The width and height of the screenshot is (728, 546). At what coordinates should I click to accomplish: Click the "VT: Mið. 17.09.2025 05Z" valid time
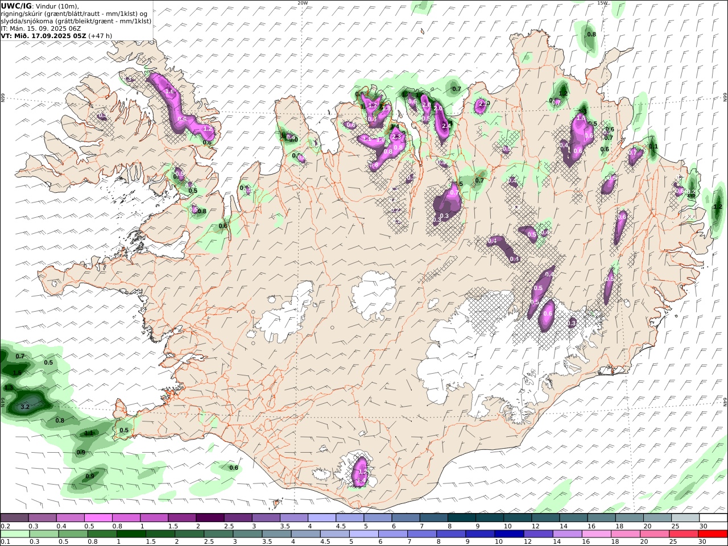click(x=43, y=35)
